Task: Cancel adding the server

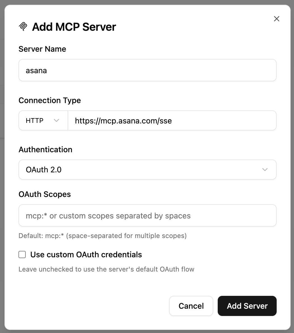Action: pyautogui.click(x=191, y=306)
